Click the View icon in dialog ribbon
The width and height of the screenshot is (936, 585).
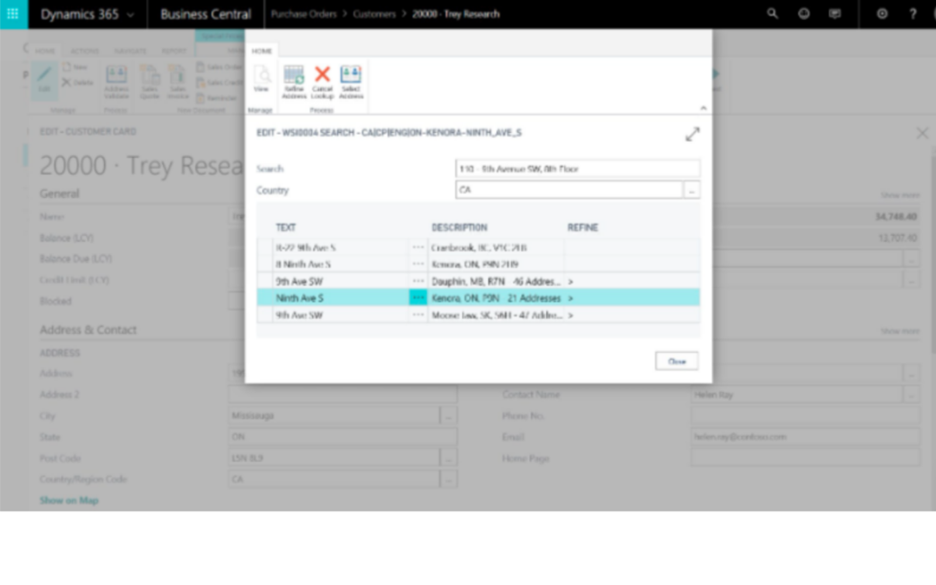coord(261,79)
